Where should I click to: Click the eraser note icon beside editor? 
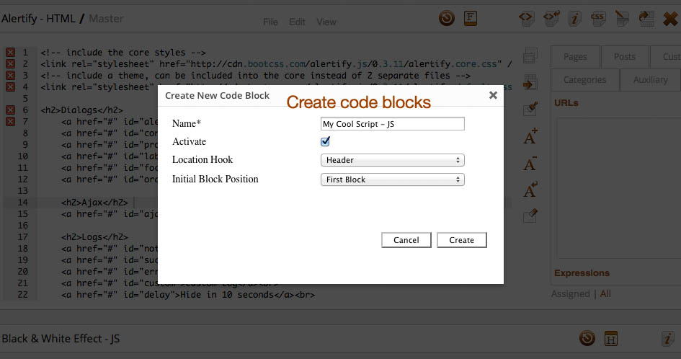click(530, 216)
